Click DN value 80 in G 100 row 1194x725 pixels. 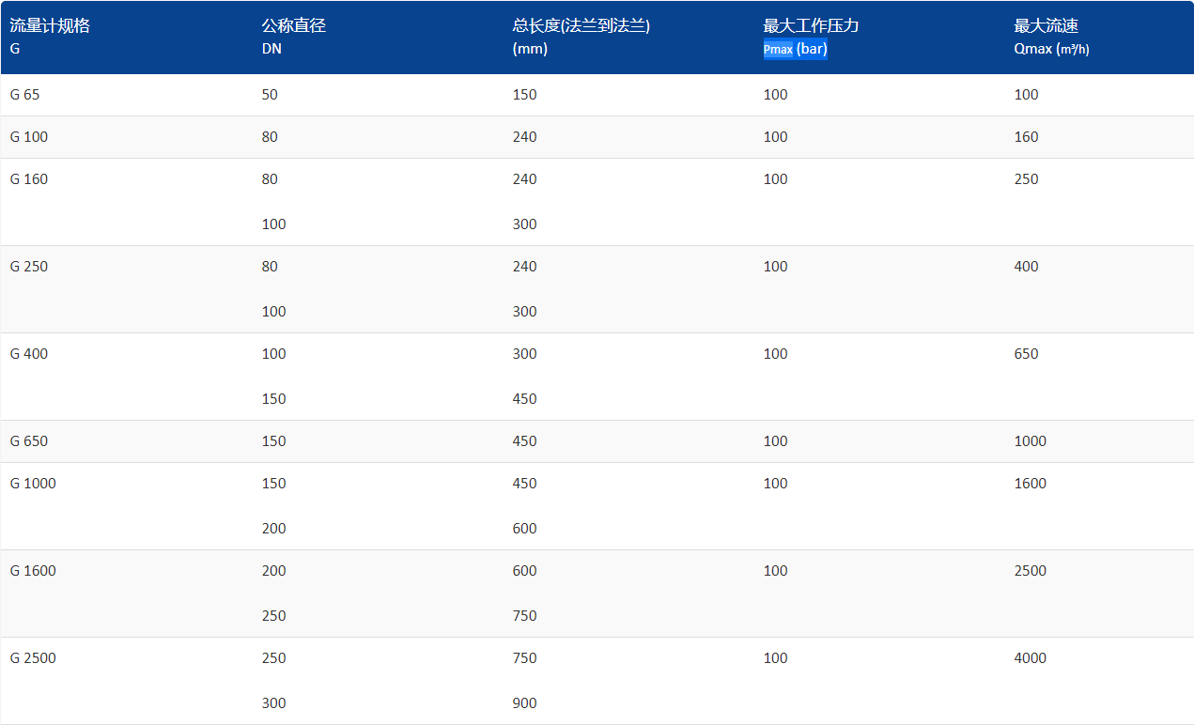[x=270, y=137]
